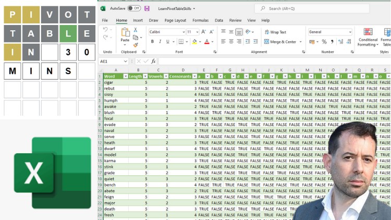
Task: Click the Borders icon
Action: coord(181,42)
